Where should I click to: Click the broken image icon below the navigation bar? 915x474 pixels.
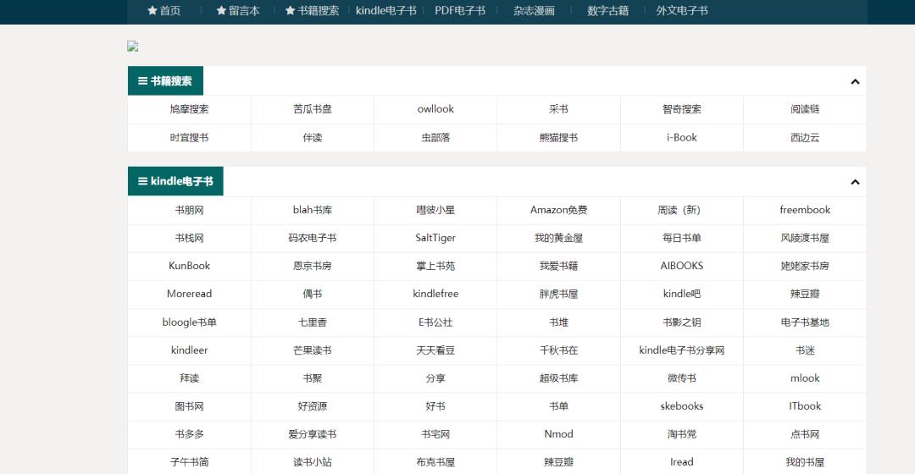click(133, 46)
